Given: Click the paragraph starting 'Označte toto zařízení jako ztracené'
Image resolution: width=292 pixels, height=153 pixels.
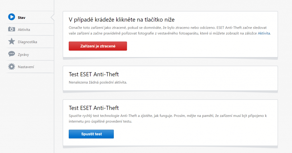Looking at the screenshot, I should pos(170,30).
